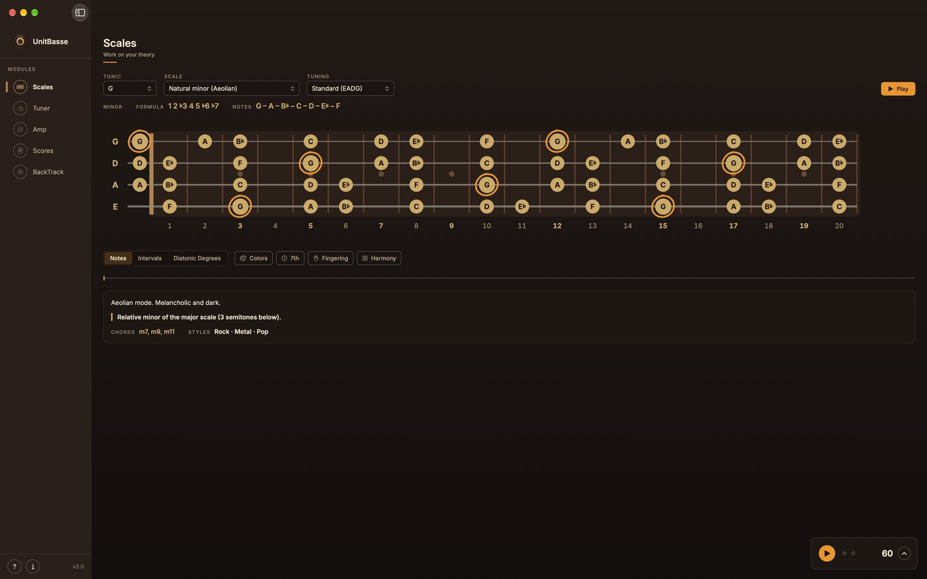
Task: Click the UnitBasse logo icon
Action: pyautogui.click(x=20, y=41)
